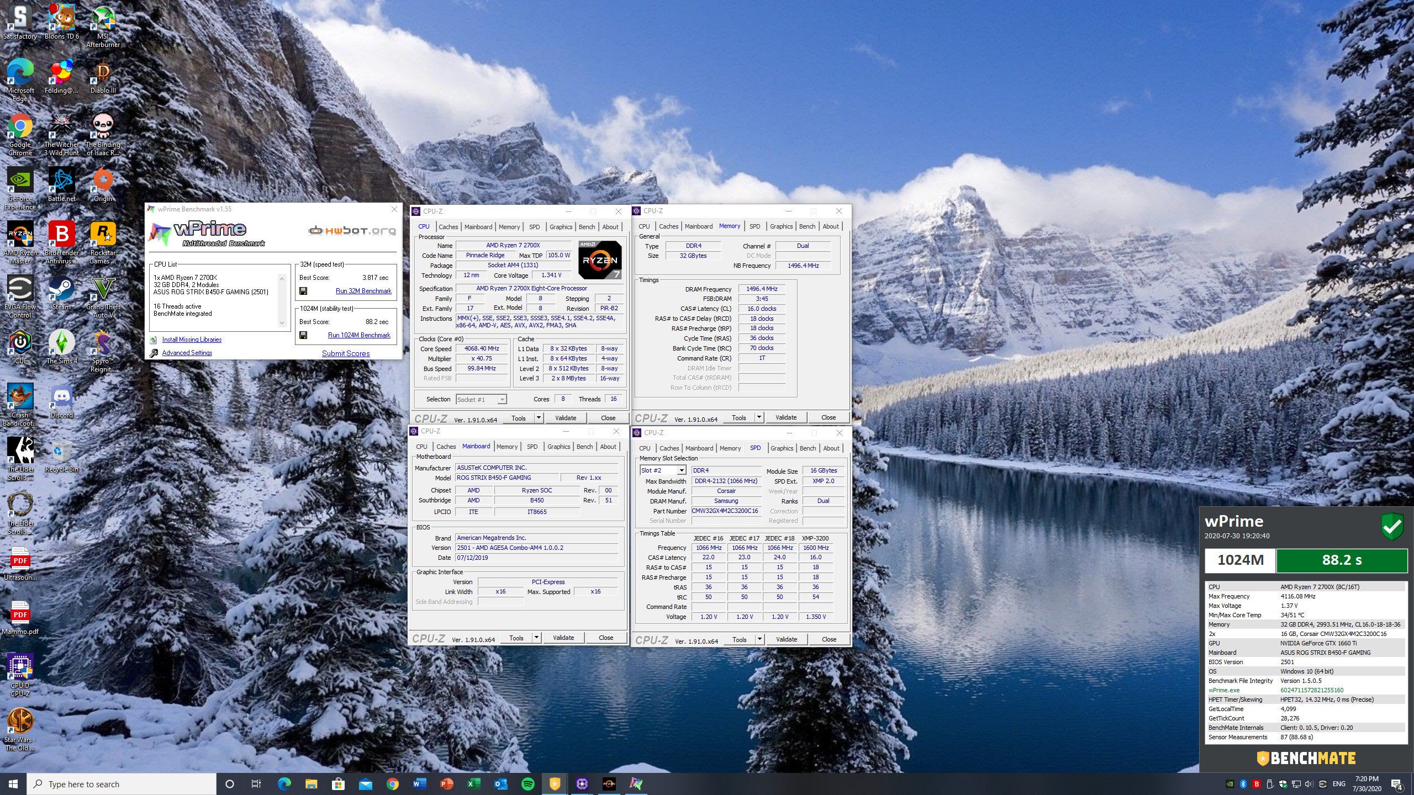Open AMD Ryzen Master desktop icon
The height and width of the screenshot is (795, 1414).
coord(20,243)
